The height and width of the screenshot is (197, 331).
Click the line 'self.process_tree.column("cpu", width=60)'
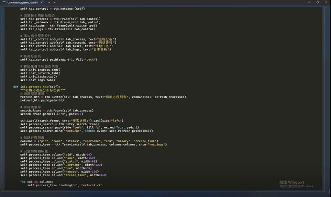point(56,169)
